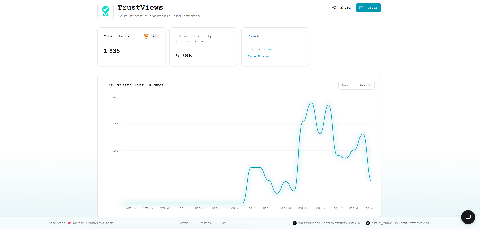Click the Estimated monthly verified views card
Viewport: 480px width, 229px height.
pyautogui.click(x=203, y=47)
